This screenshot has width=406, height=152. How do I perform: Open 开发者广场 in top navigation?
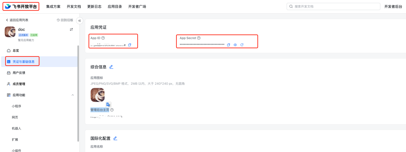[x=137, y=6]
